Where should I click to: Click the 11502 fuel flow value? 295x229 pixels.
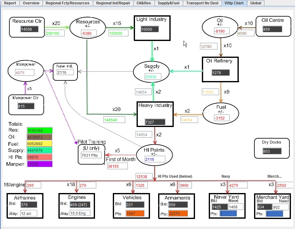tap(210, 92)
